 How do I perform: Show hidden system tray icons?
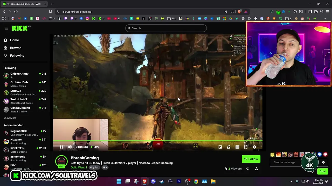click(x=290, y=181)
